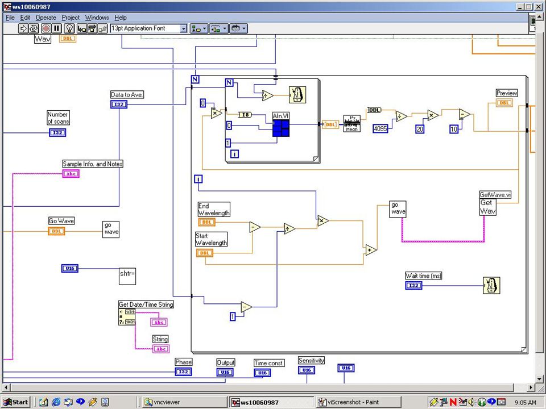Select the Sensitivity U16 terminal
546x409 pixels.
pyautogui.click(x=307, y=370)
